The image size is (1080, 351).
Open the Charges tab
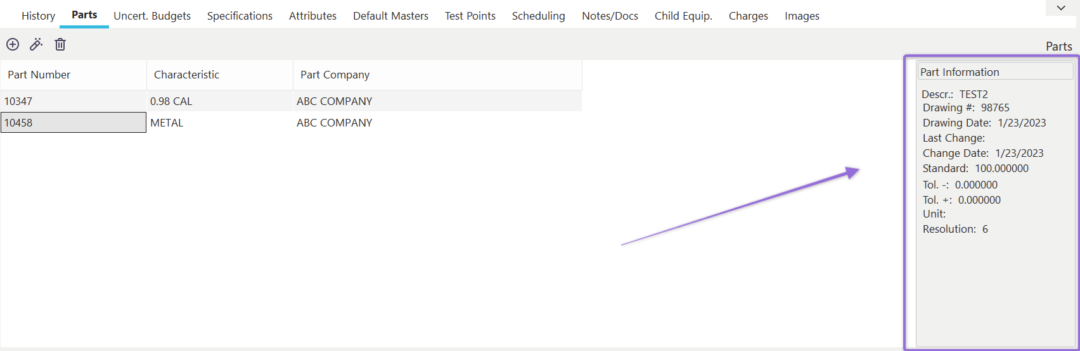click(749, 16)
